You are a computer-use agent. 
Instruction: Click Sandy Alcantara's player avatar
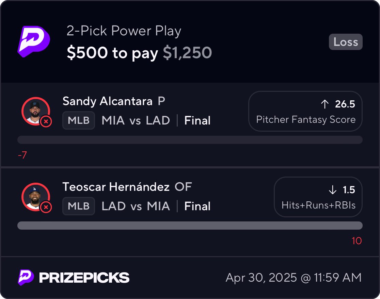point(35,111)
